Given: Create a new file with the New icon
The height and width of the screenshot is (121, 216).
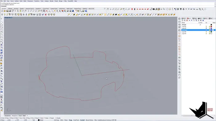Looking at the screenshot, I should click(2, 11).
